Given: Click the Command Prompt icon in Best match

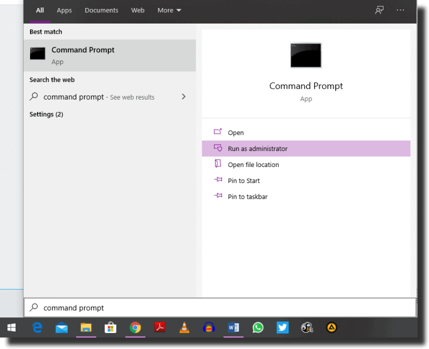Looking at the screenshot, I should (38, 54).
